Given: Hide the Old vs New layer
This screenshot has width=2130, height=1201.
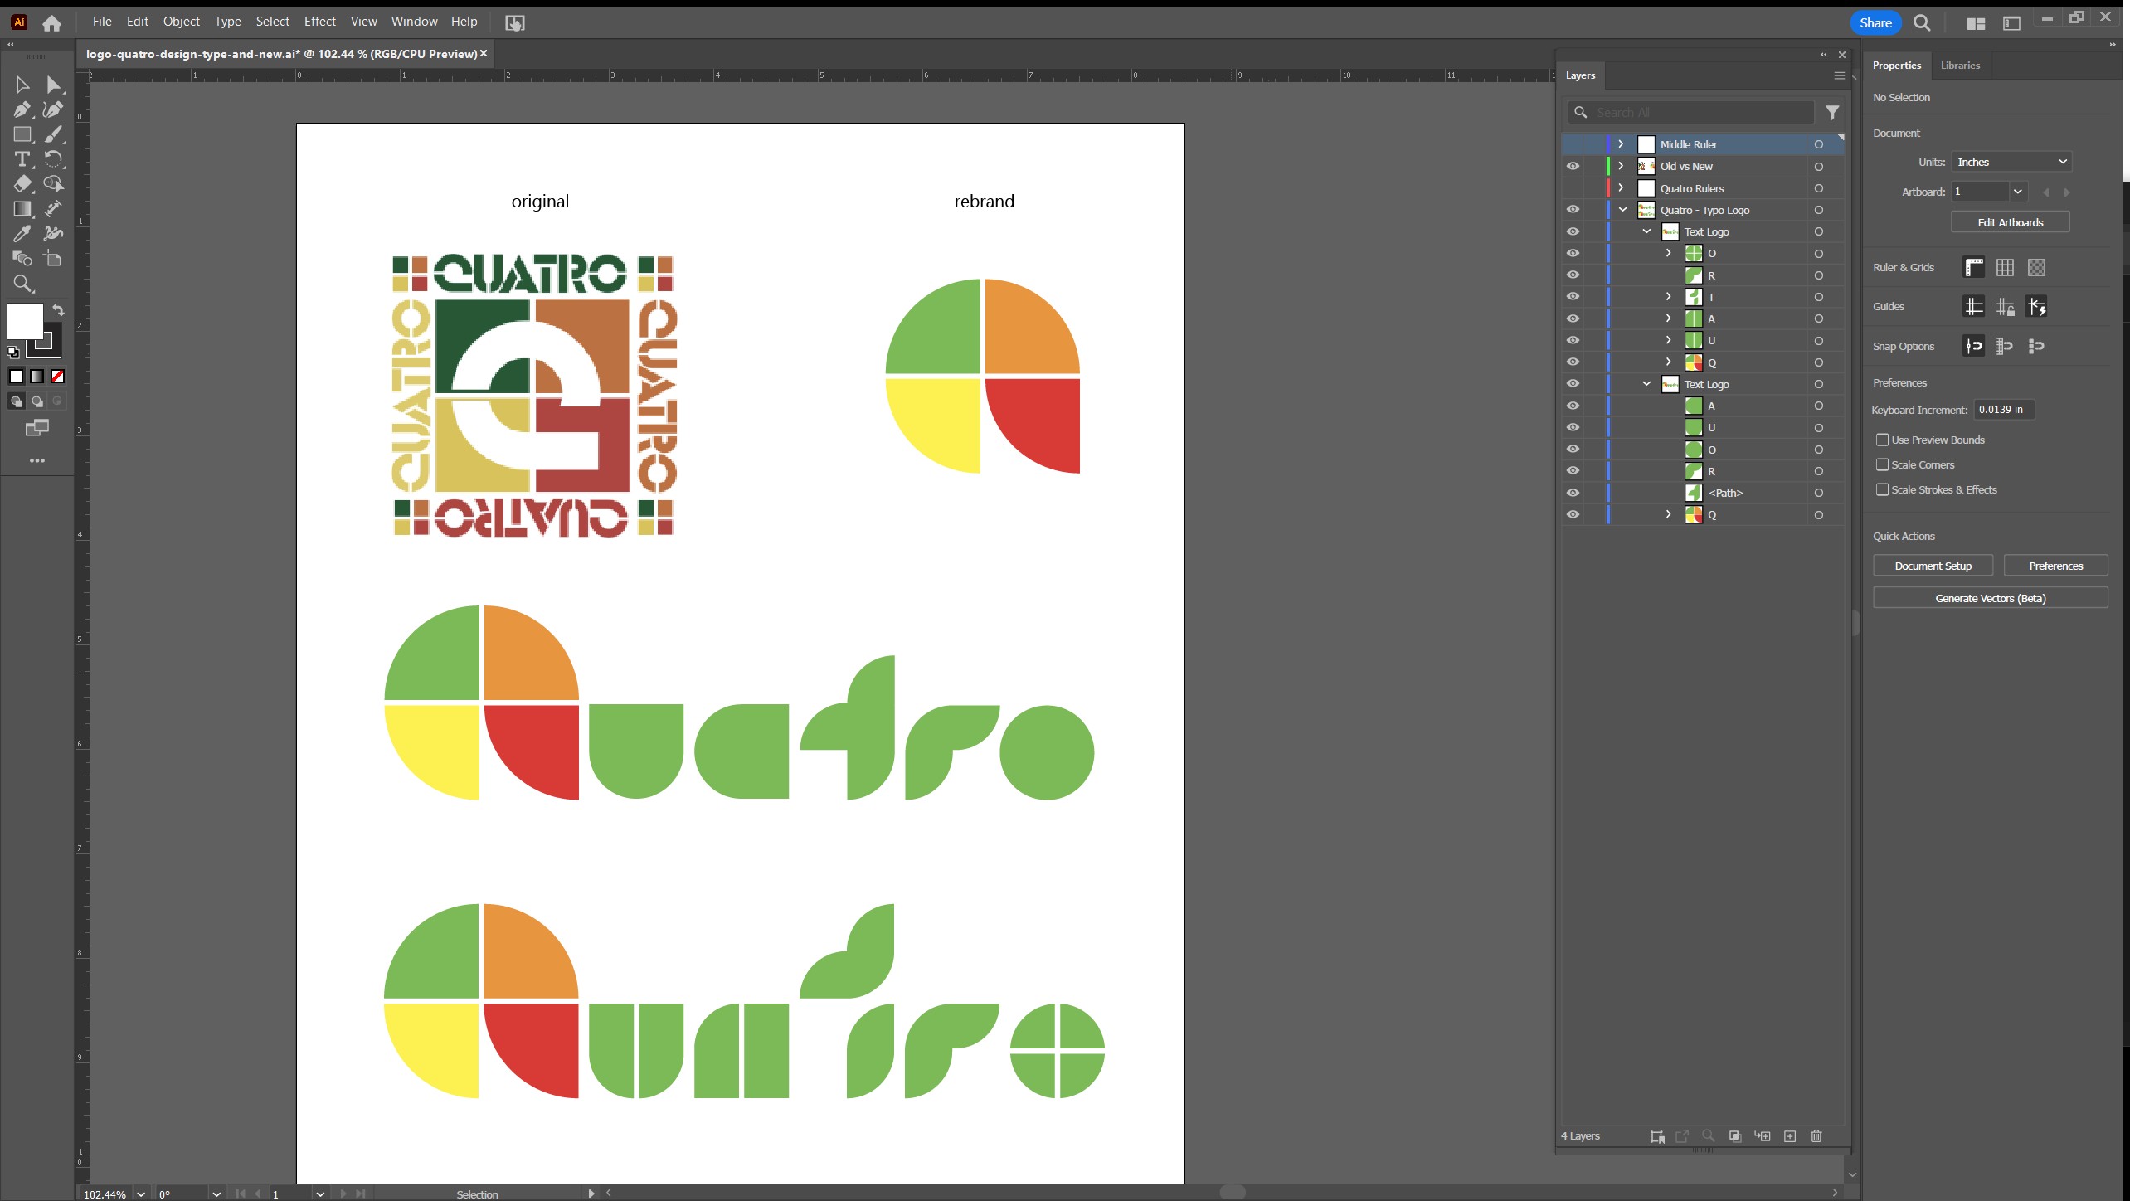Looking at the screenshot, I should point(1573,166).
